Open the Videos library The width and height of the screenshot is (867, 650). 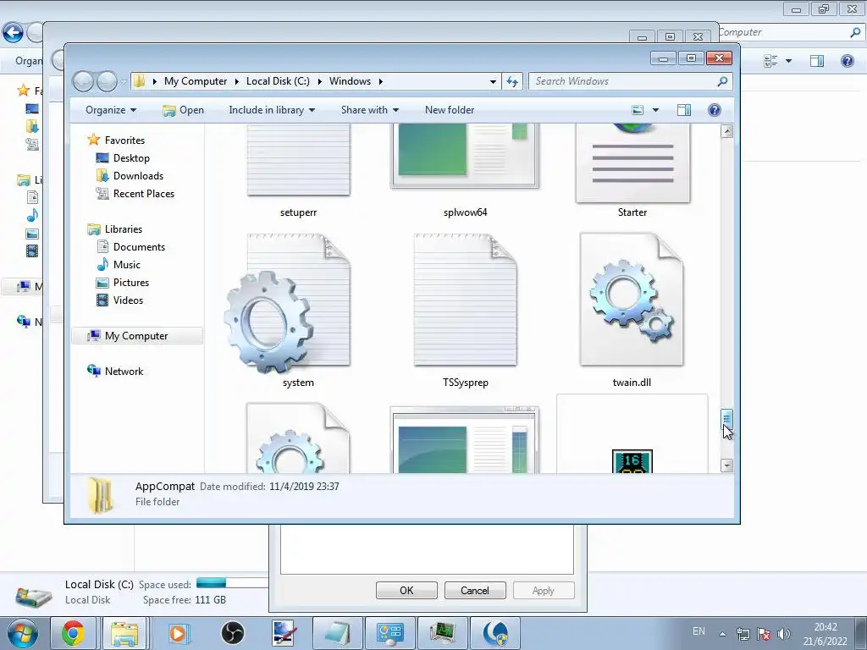point(128,300)
